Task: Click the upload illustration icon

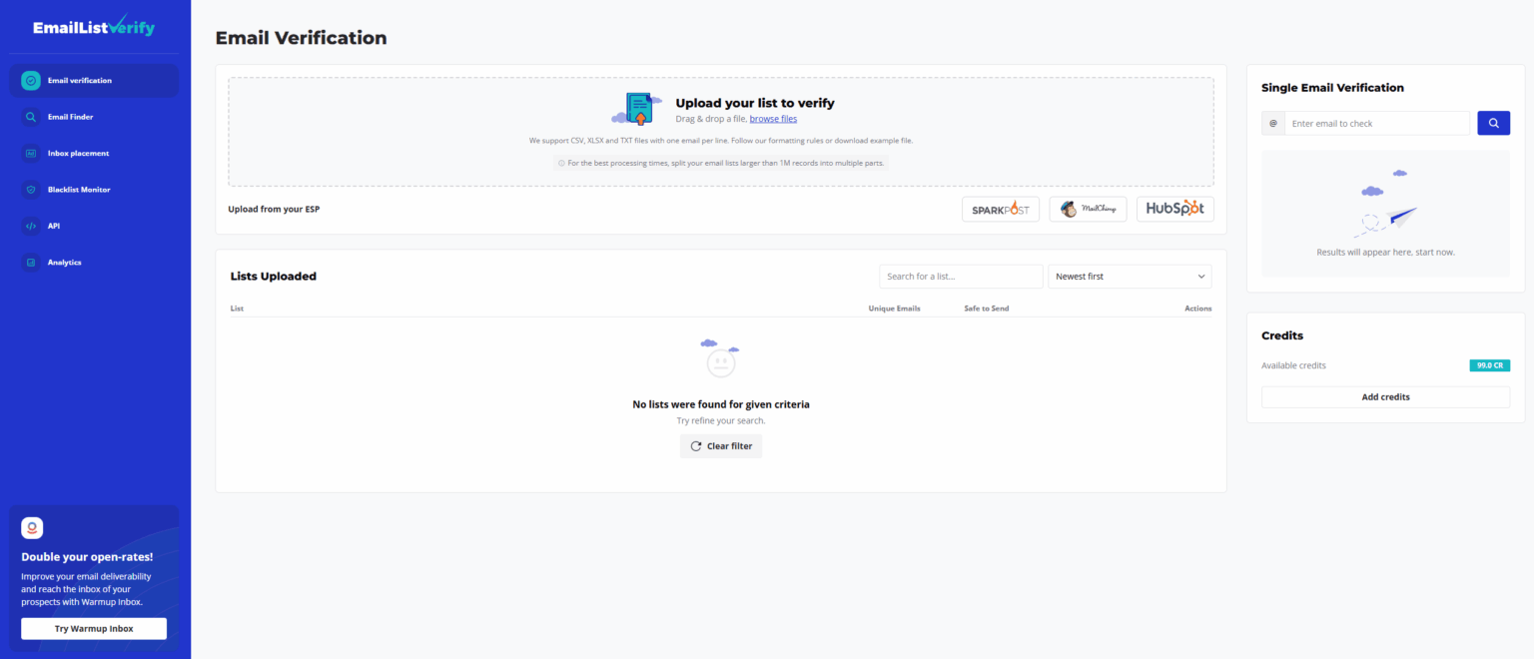Action: (637, 107)
